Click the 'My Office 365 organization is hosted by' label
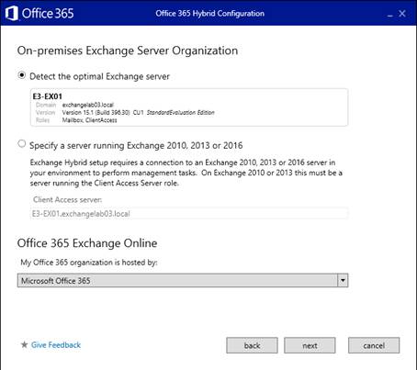 pos(89,263)
